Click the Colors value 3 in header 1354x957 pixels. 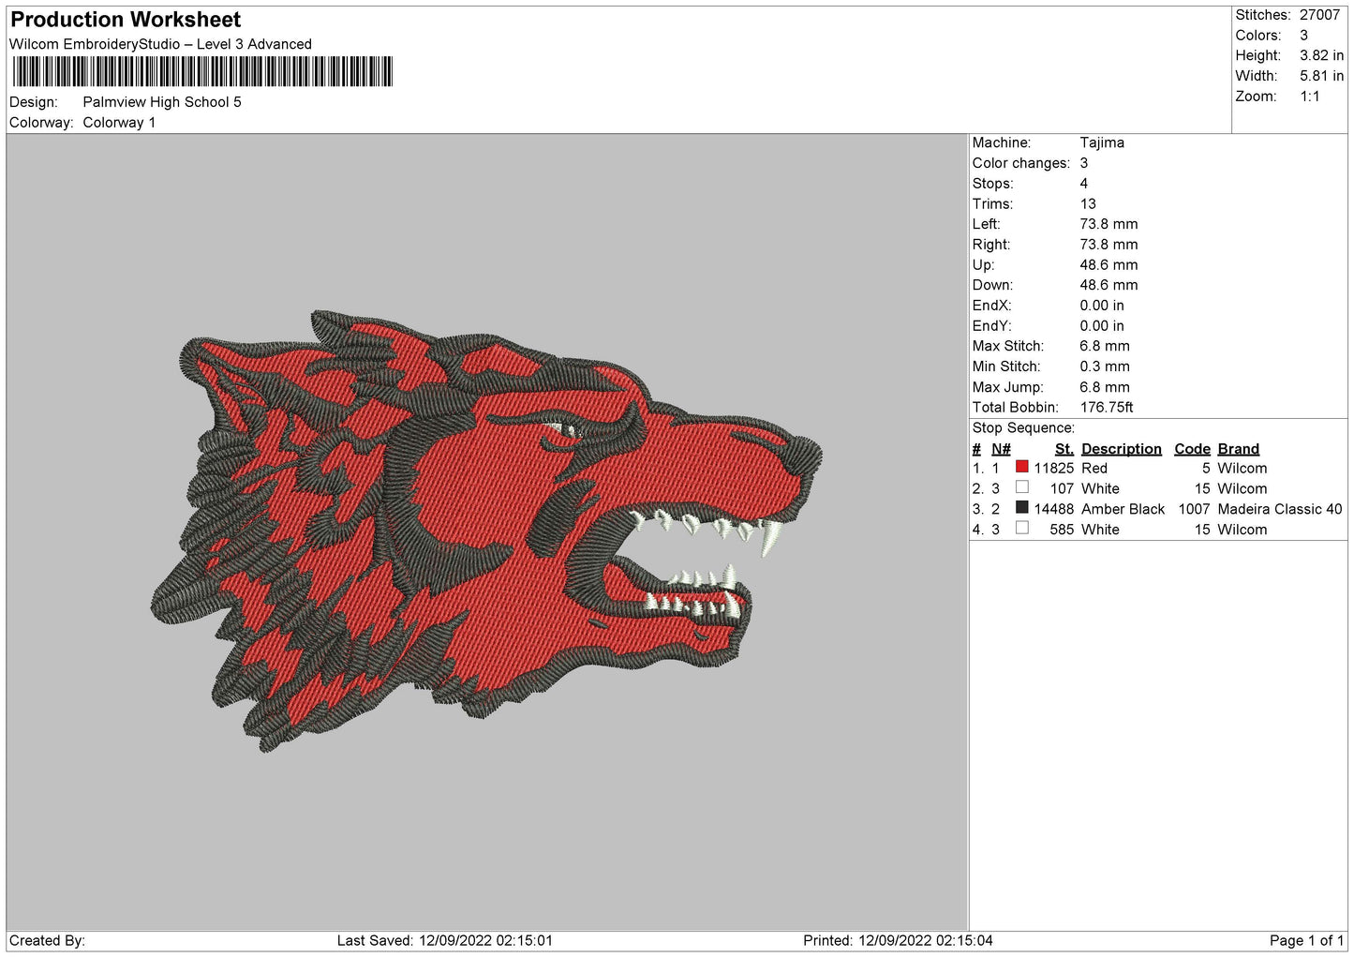[x=1303, y=36]
